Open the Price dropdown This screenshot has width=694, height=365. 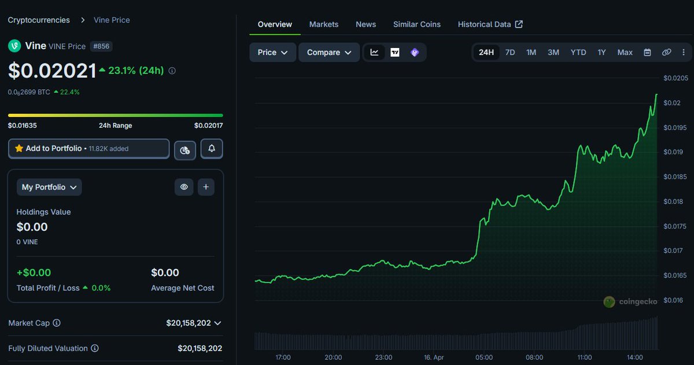pyautogui.click(x=273, y=52)
